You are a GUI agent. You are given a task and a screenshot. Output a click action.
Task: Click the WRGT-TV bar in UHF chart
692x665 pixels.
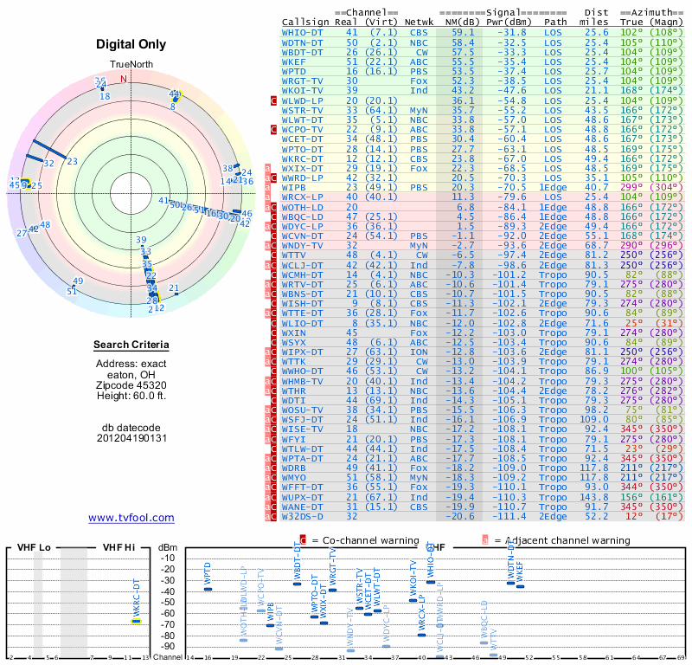coord(333,590)
